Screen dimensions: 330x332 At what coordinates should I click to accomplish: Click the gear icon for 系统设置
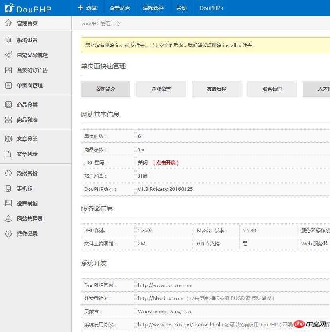[x=8, y=40]
